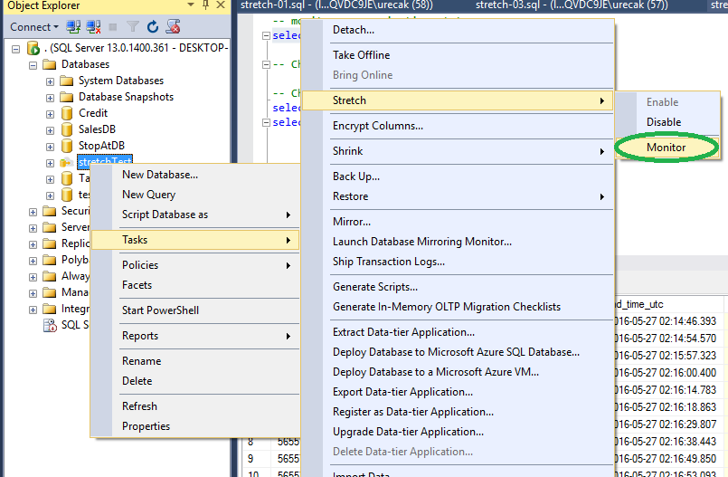Select Generate Scripts... menu item
The image size is (728, 477).
click(x=458, y=287)
